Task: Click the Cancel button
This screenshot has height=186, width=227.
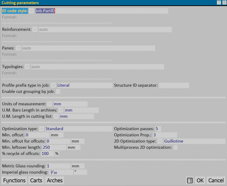Action: (216, 180)
